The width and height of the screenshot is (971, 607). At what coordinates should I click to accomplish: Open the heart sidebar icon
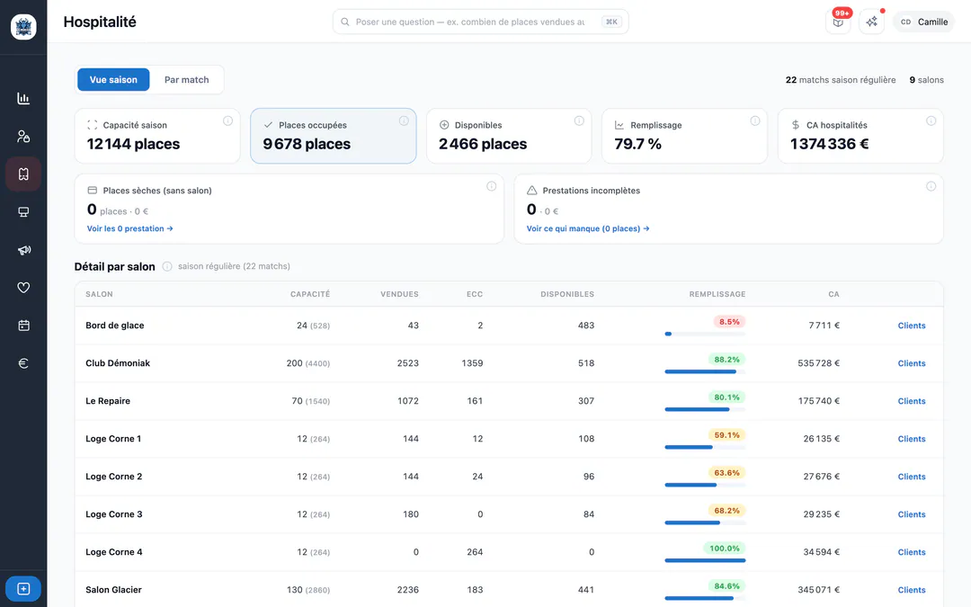click(23, 288)
